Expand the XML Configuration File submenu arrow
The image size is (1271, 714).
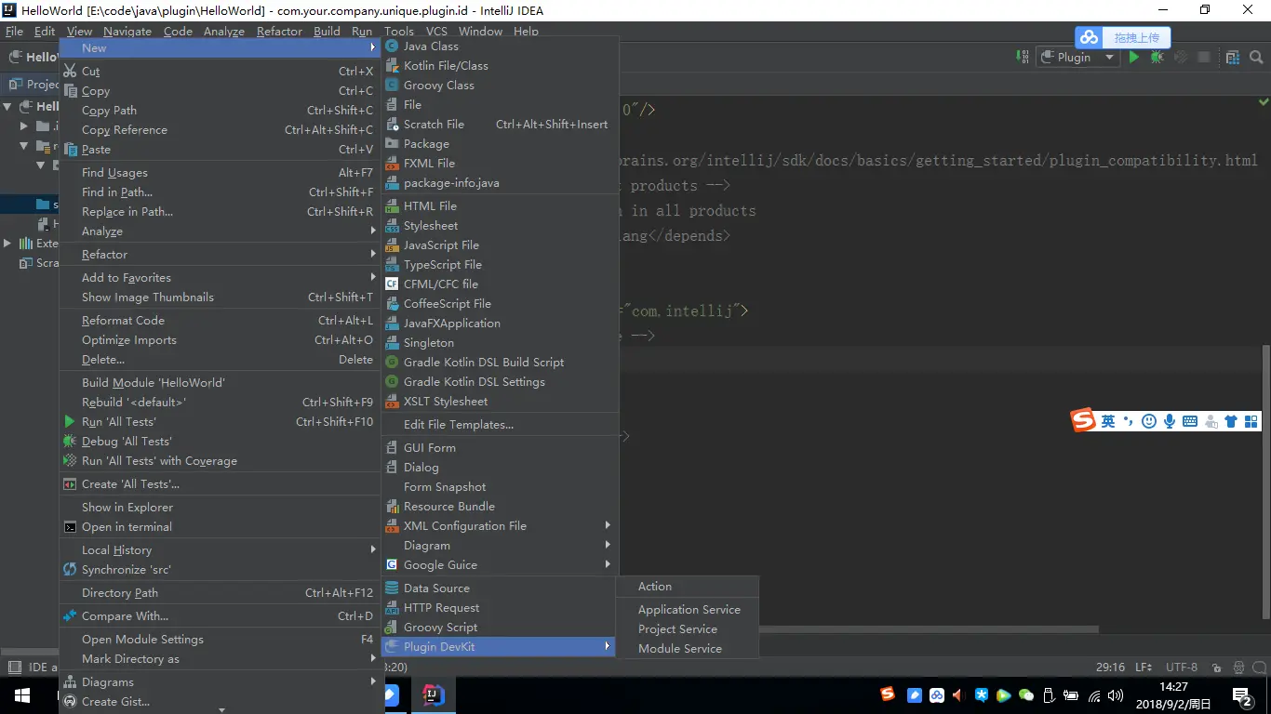(608, 525)
